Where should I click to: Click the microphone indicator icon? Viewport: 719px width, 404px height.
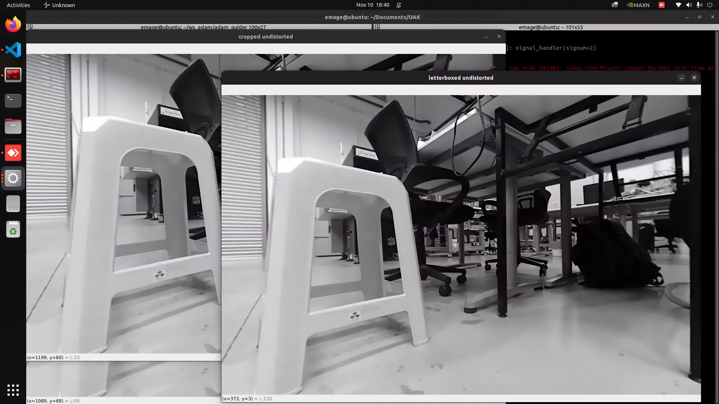(698, 5)
